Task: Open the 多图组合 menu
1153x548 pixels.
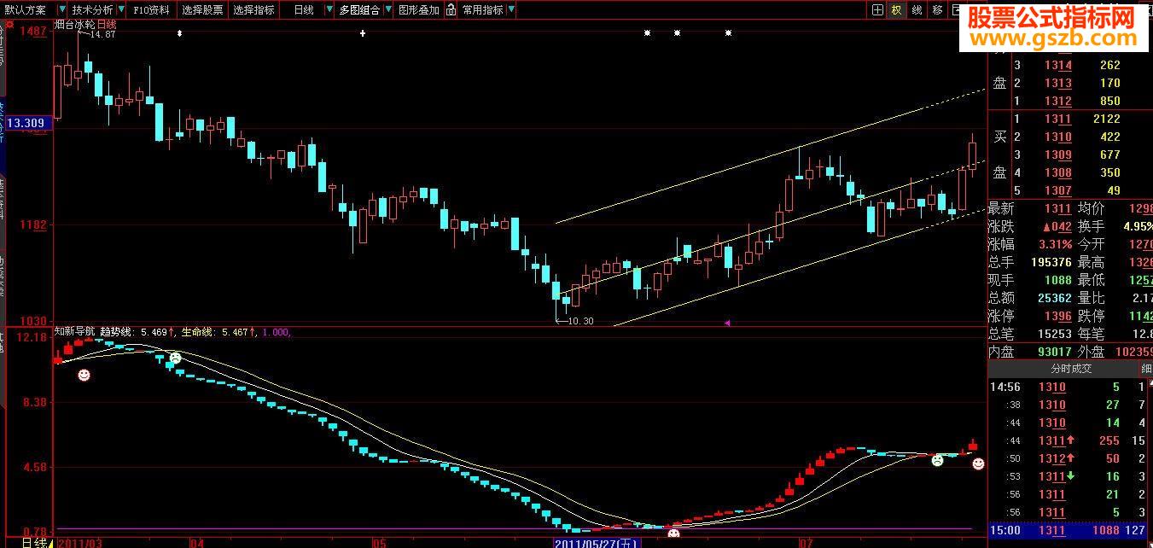Action: tap(359, 10)
